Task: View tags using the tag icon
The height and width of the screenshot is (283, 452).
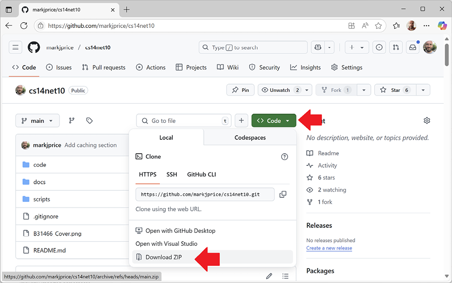Action: [x=89, y=121]
